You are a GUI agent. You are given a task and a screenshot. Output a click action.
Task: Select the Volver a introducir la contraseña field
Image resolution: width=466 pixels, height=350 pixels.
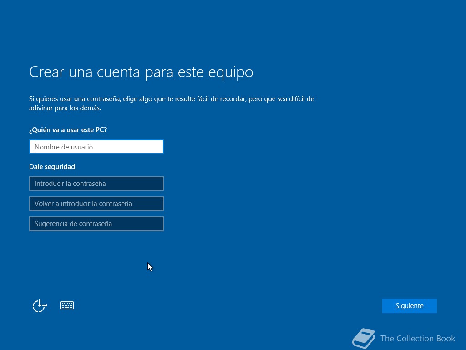(x=96, y=204)
